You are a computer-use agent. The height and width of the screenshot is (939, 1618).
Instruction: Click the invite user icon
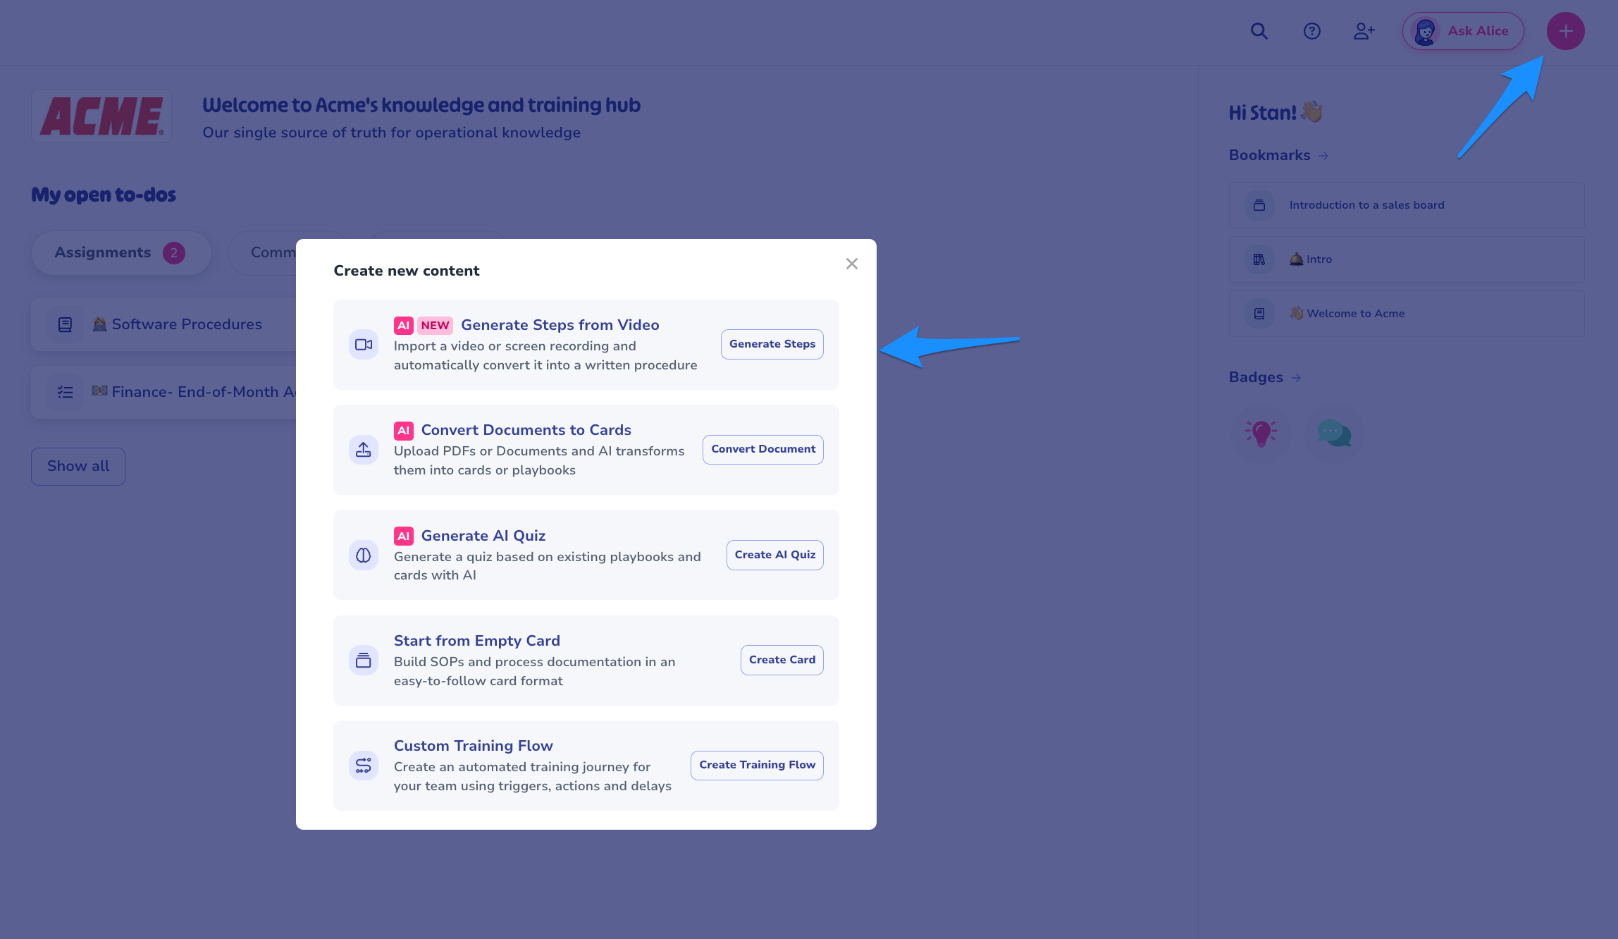point(1364,31)
